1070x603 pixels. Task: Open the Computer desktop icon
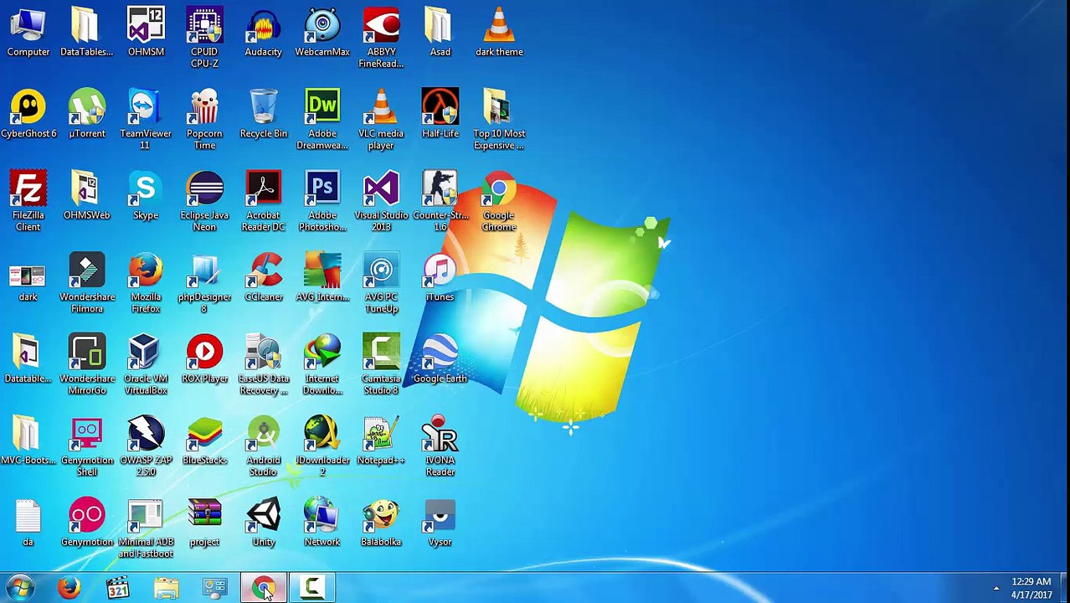click(x=28, y=33)
